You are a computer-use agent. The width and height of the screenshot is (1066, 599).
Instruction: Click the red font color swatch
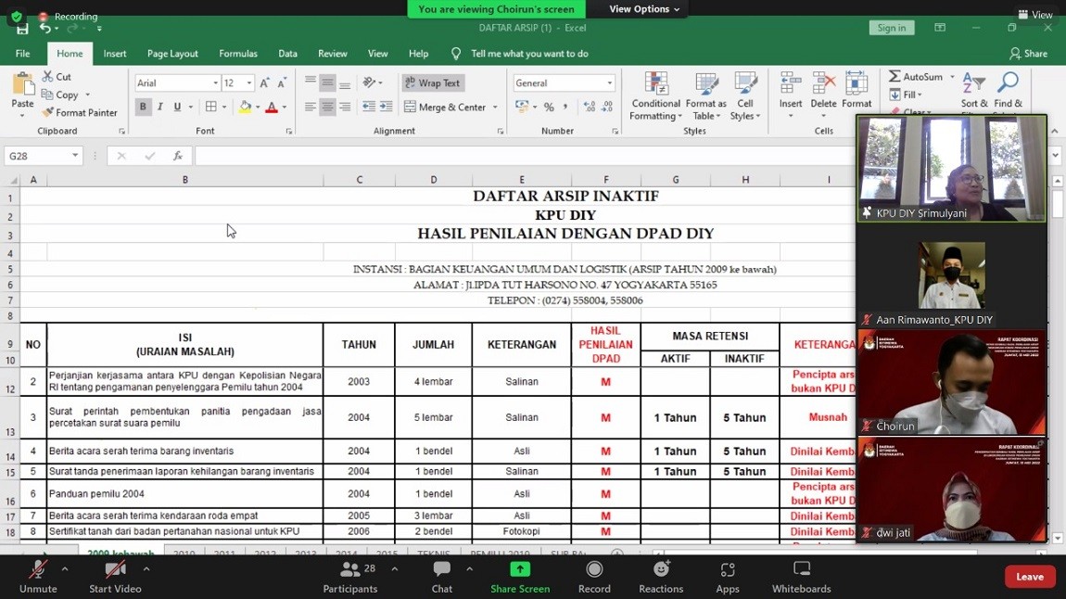272,108
